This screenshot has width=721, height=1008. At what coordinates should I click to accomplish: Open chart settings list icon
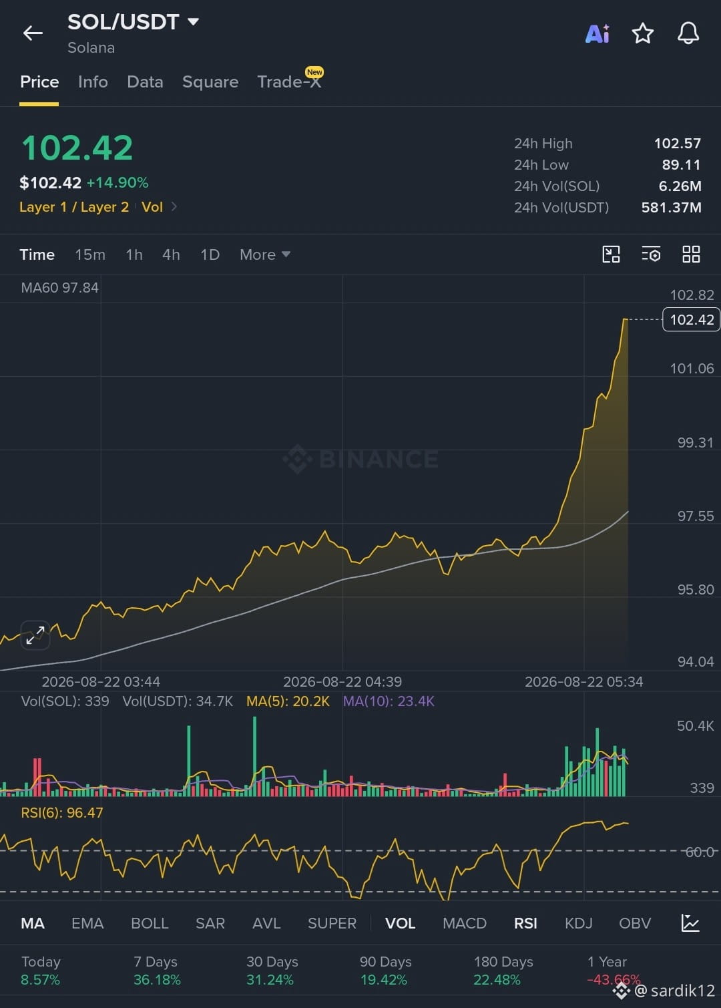(651, 255)
